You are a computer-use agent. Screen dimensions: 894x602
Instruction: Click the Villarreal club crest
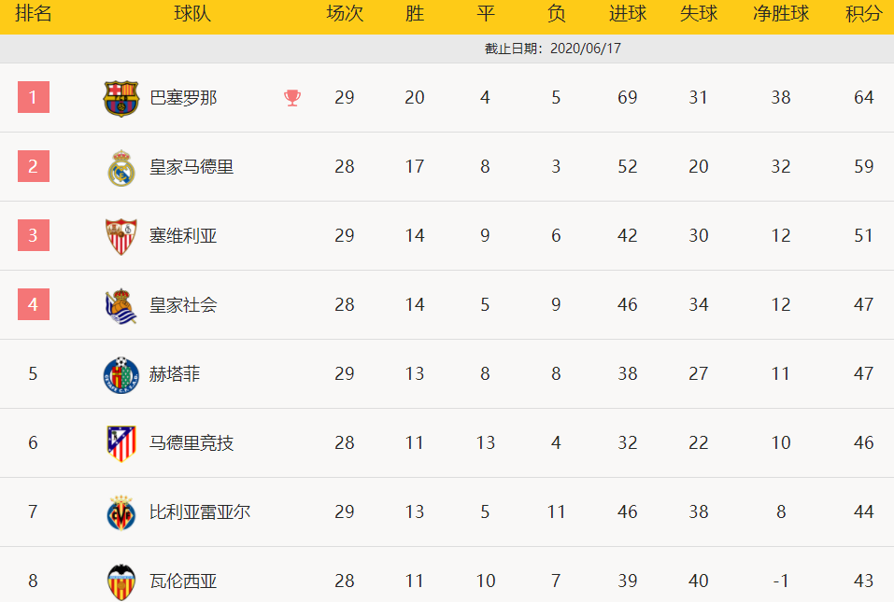(x=121, y=512)
